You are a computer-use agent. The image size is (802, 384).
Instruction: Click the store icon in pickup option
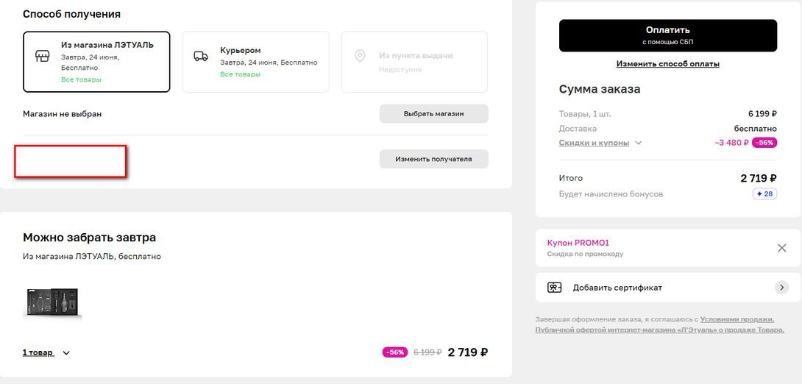coord(43,56)
